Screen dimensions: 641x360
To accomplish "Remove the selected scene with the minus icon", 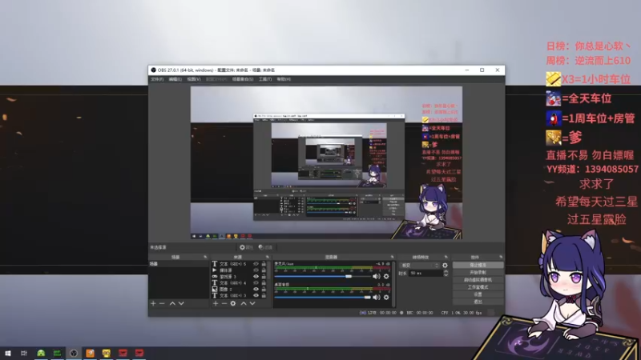I will tap(162, 304).
